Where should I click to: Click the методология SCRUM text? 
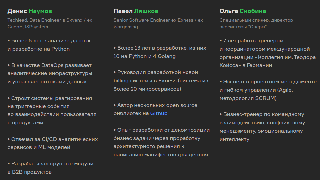pyautogui.click(x=248, y=98)
